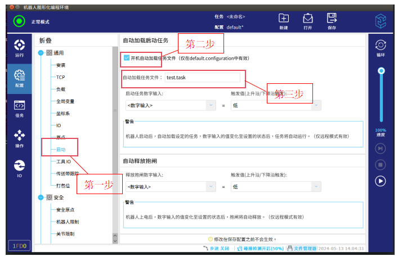Click the 打开 (Open) task icon
The width and height of the screenshot is (398, 256).
[x=308, y=21]
